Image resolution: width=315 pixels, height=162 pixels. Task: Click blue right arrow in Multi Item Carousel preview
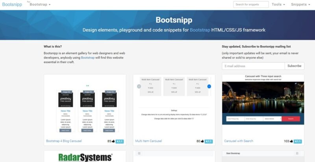click(x=209, y=86)
